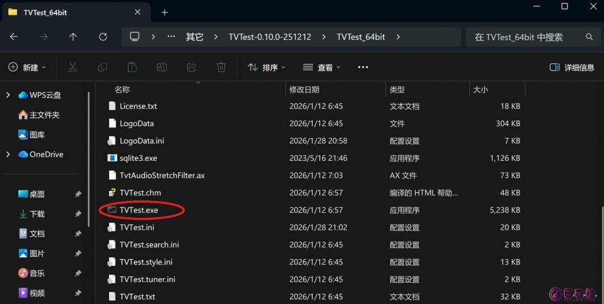Show hidden breadcrumb path ellipsis
The image size is (604, 304).
click(x=171, y=36)
